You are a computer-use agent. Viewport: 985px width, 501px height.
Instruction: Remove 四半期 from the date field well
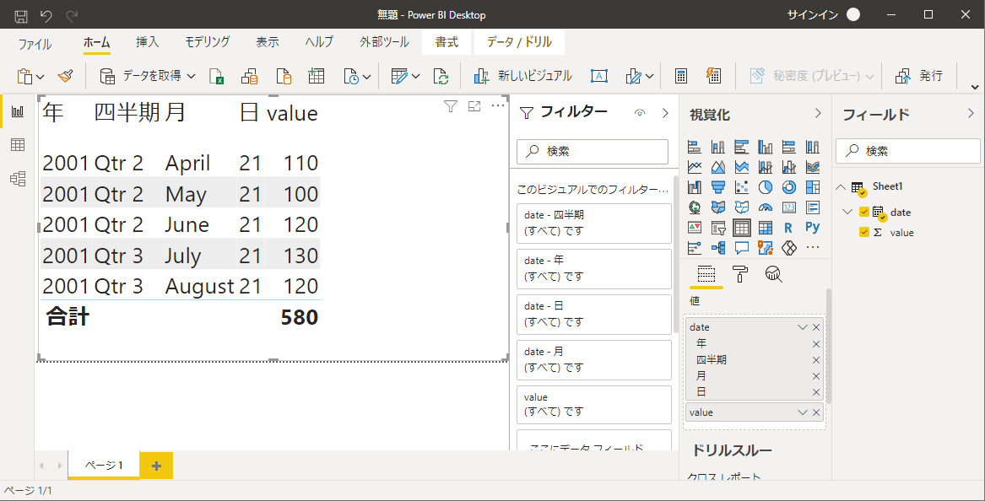[816, 360]
